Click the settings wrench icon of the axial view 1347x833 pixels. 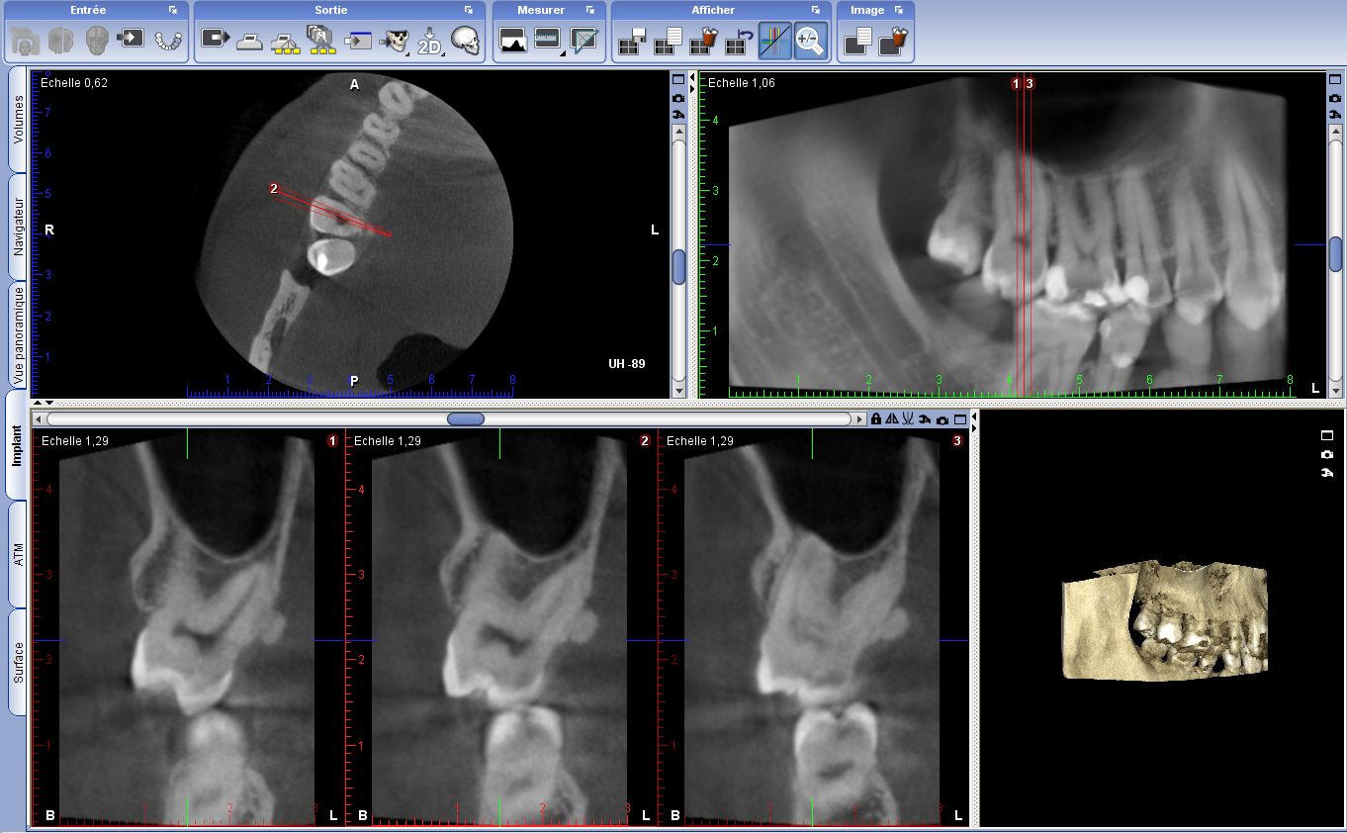pyautogui.click(x=678, y=116)
